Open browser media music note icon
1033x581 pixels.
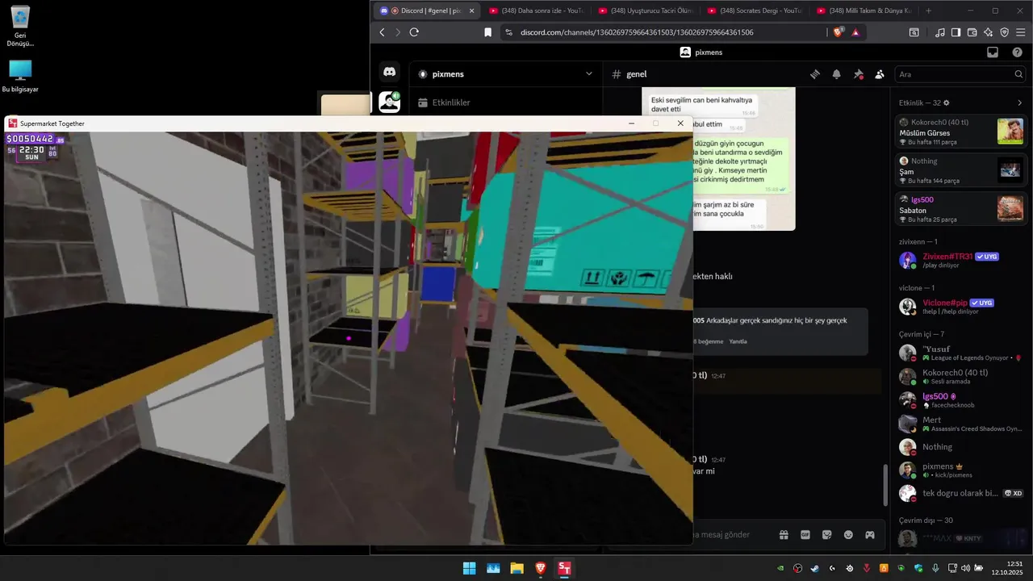pos(939,32)
